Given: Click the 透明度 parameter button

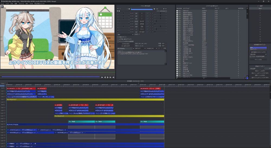Looking at the screenshot, I should tap(142, 24).
